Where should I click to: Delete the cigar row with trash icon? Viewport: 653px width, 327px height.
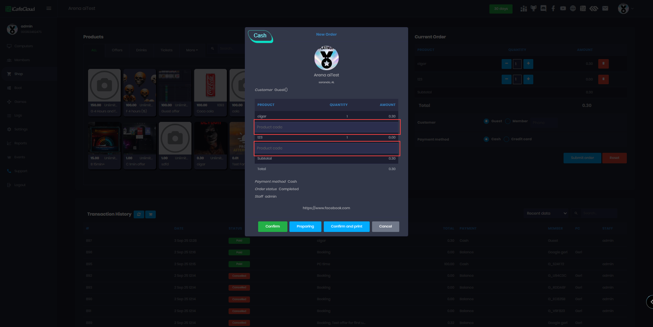tap(603, 63)
